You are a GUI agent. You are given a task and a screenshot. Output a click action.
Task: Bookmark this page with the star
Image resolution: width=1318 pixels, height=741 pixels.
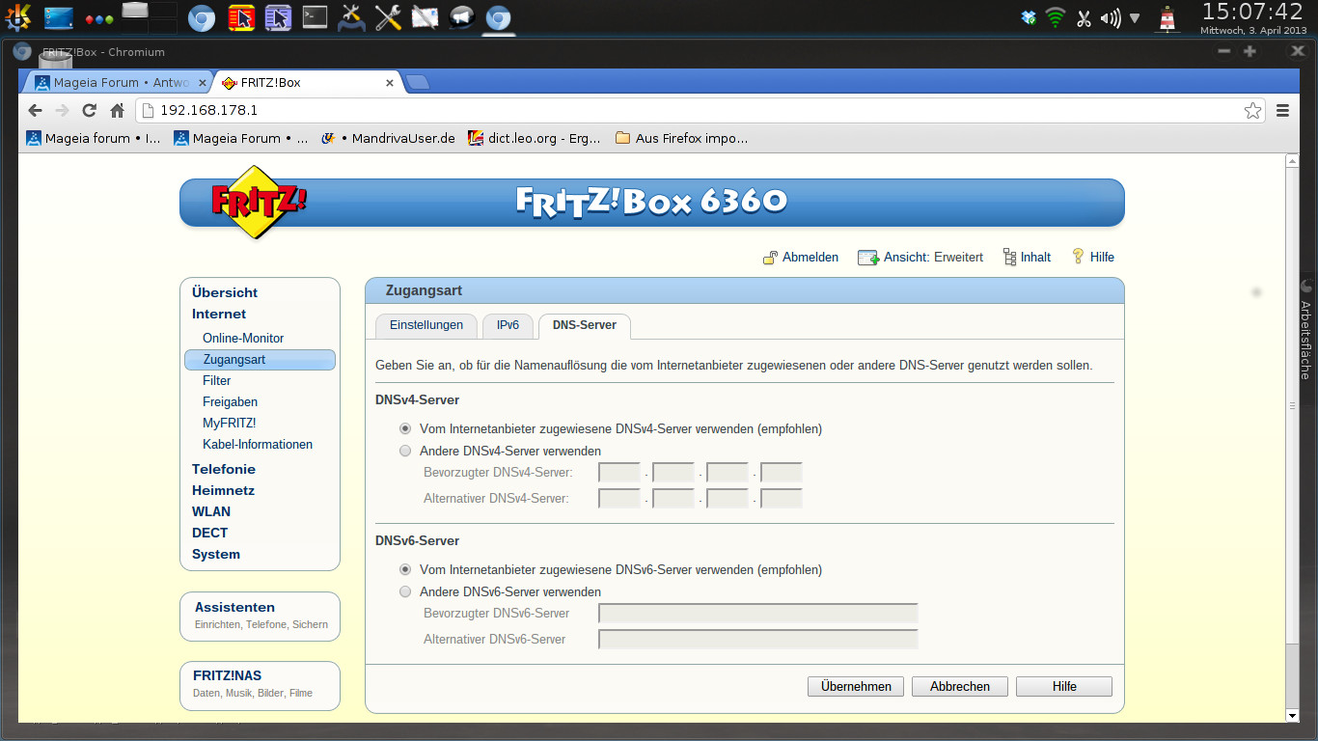pos(1252,110)
